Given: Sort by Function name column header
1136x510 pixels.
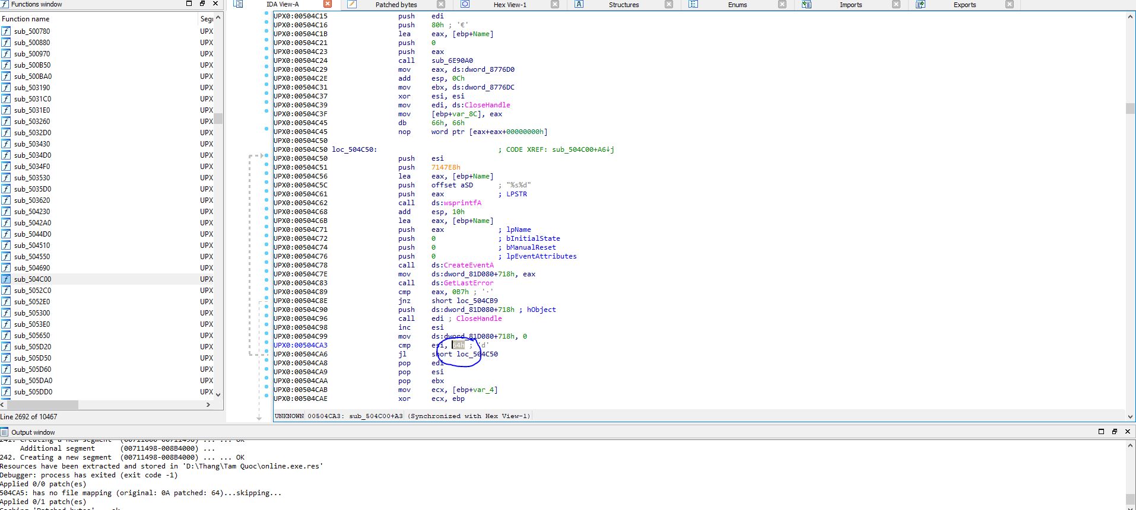Looking at the screenshot, I should 99,18.
